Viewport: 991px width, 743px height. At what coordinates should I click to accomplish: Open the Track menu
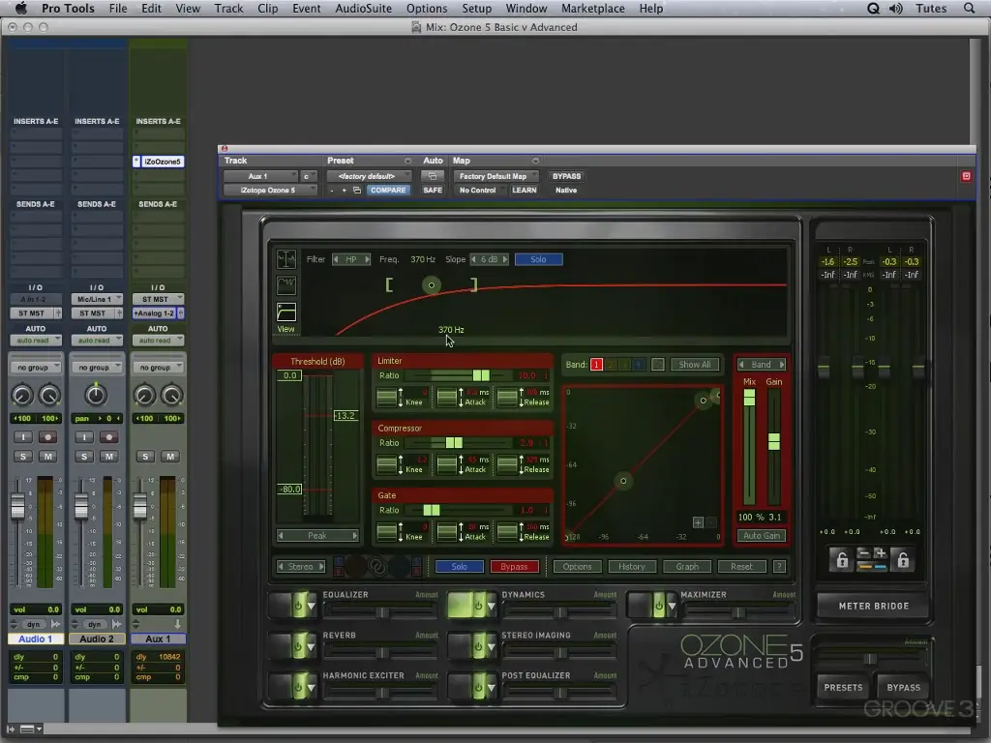pos(228,8)
